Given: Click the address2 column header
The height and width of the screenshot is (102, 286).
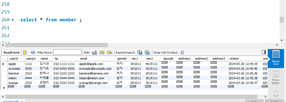Looking at the screenshot, I should [x=202, y=58].
